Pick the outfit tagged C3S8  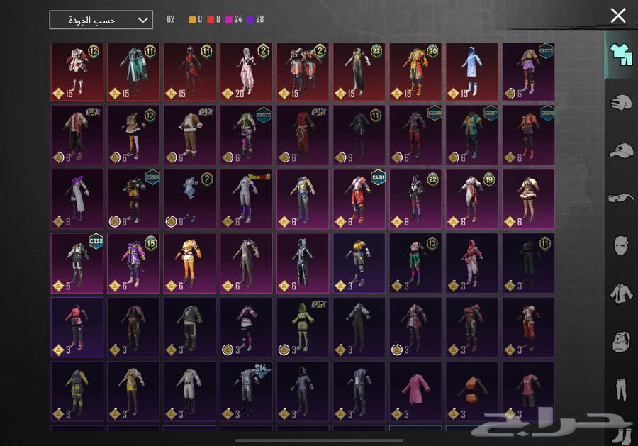point(77,263)
